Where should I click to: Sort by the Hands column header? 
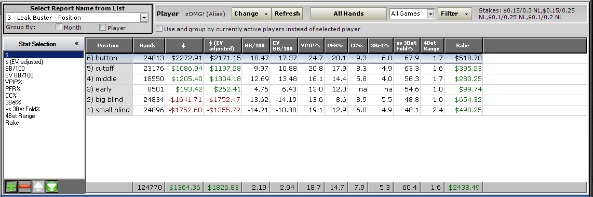click(x=149, y=45)
